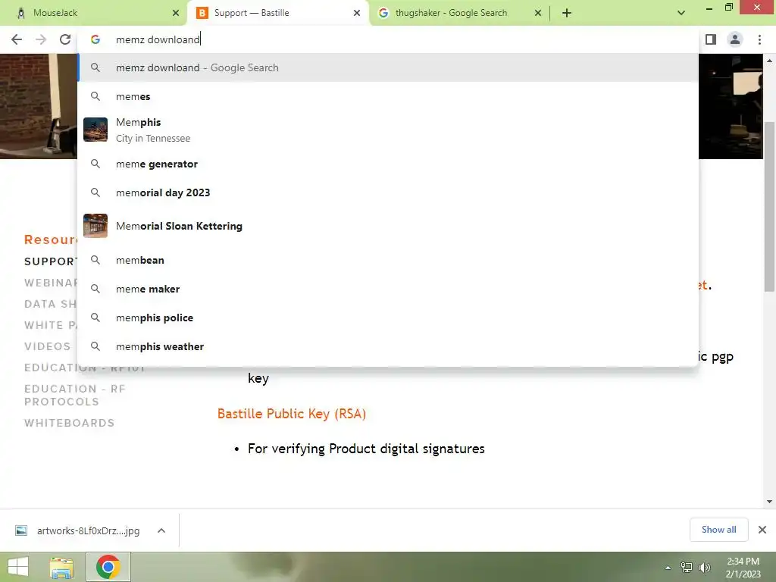Close the downloads bar
776x582 pixels.
pos(762,530)
